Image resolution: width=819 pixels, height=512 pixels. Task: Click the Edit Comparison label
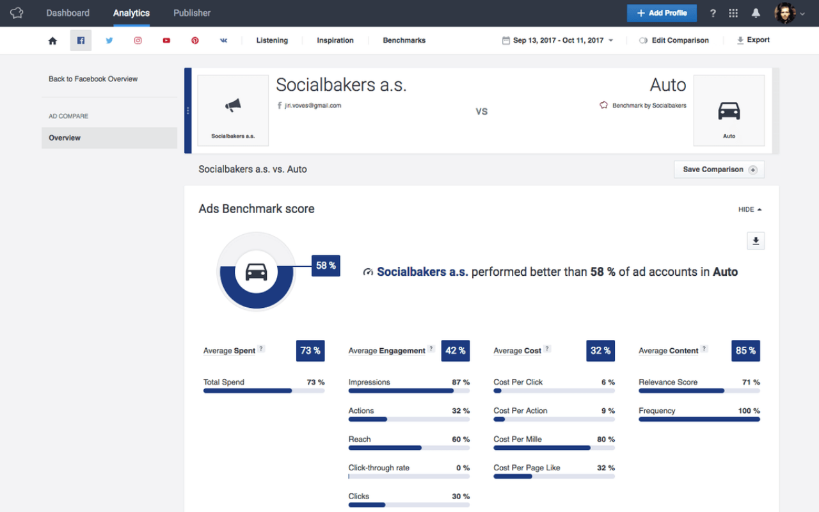(x=680, y=40)
